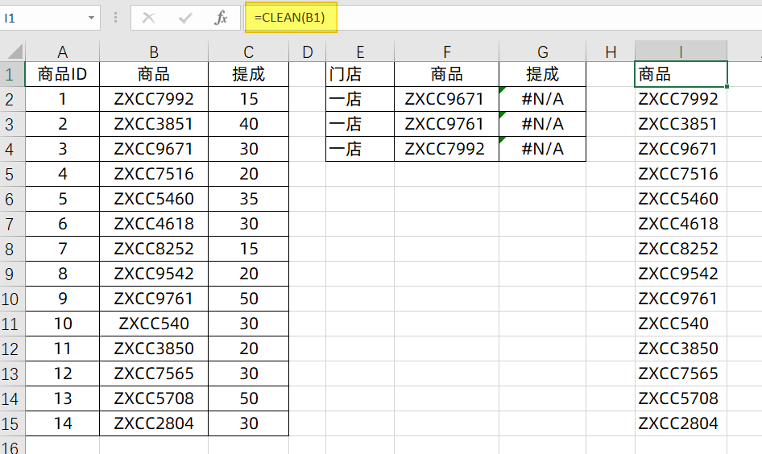
Task: Click cell I15 with ZXCC2804
Action: (x=681, y=423)
